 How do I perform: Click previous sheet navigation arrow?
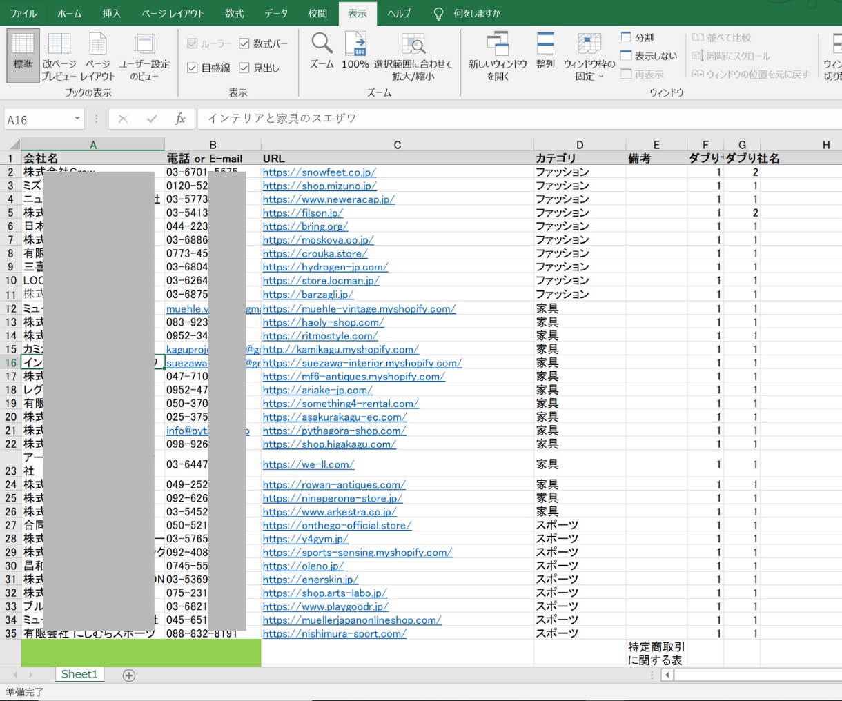click(x=14, y=675)
